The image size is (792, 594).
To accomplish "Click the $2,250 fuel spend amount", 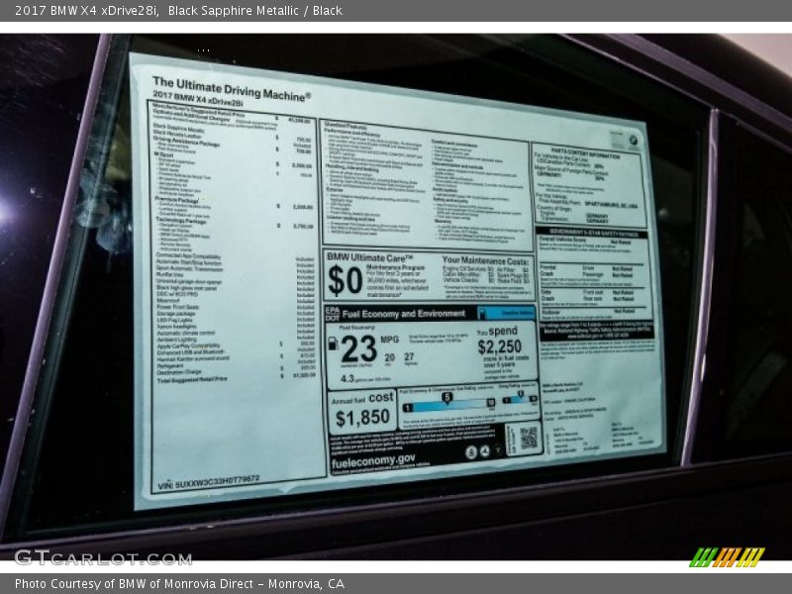I will pyautogui.click(x=499, y=346).
